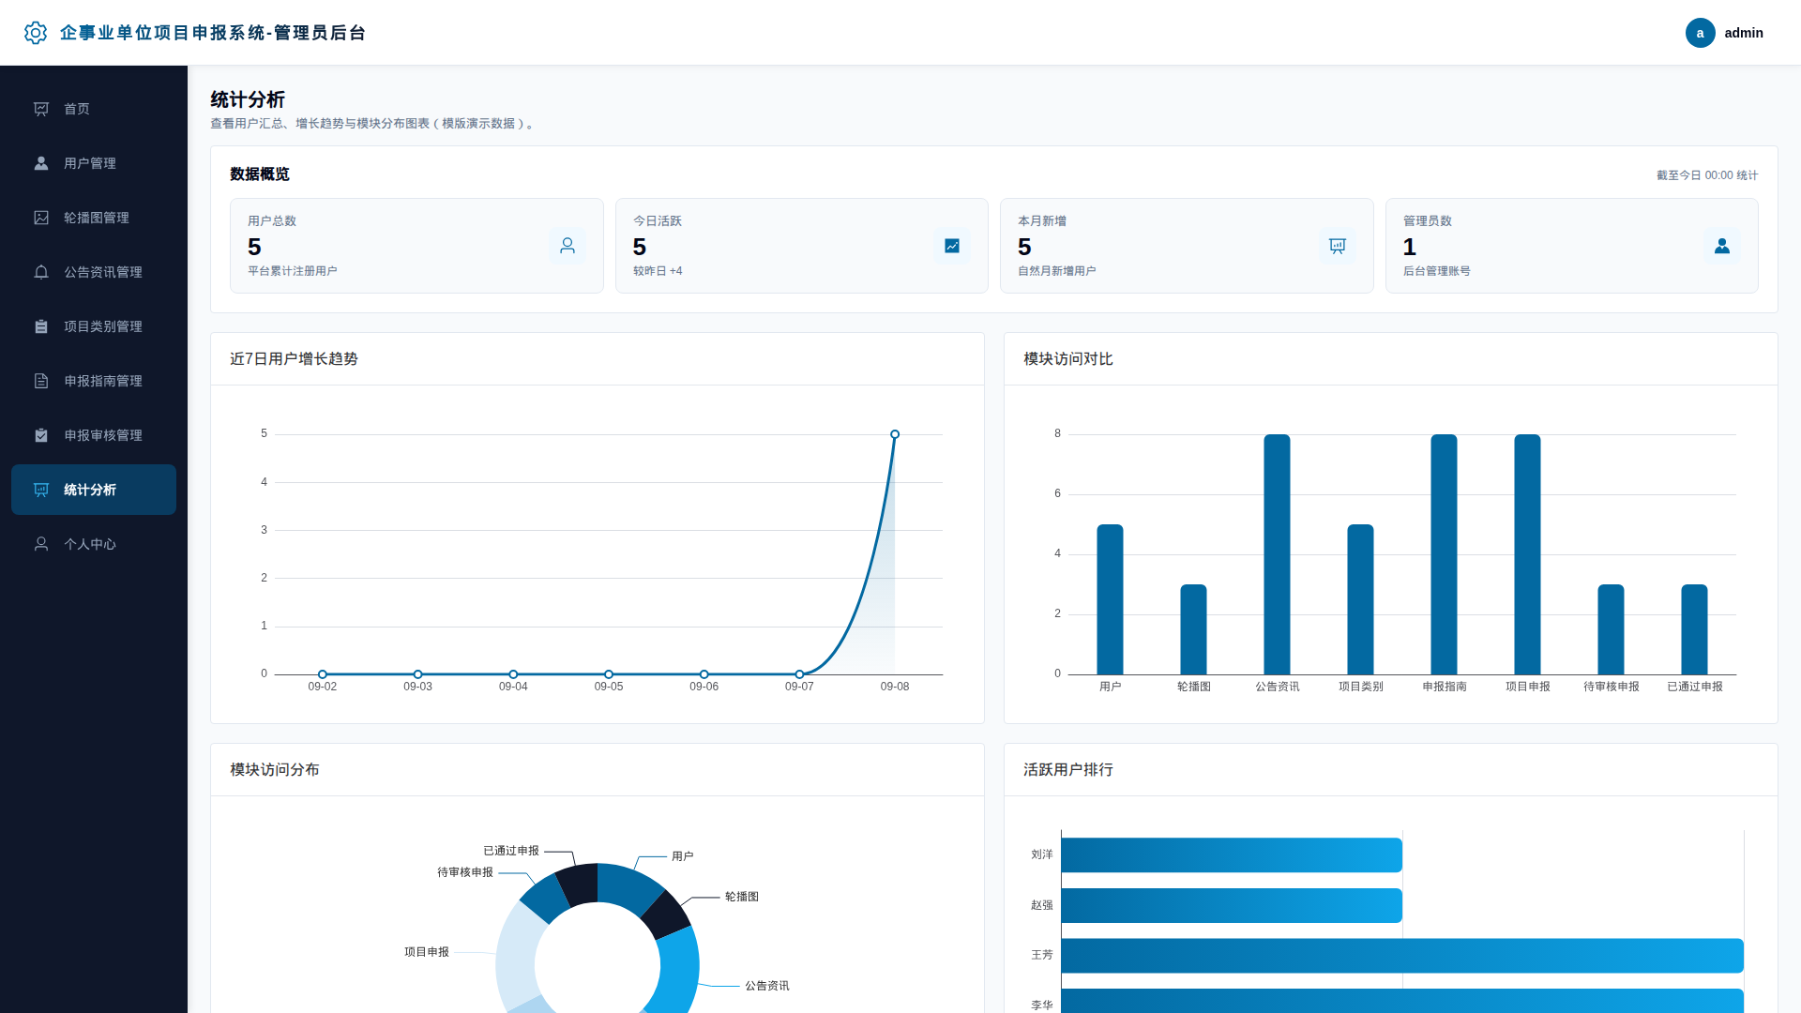Click the admin username in header
Viewport: 1801px width, 1013px height.
(1744, 33)
